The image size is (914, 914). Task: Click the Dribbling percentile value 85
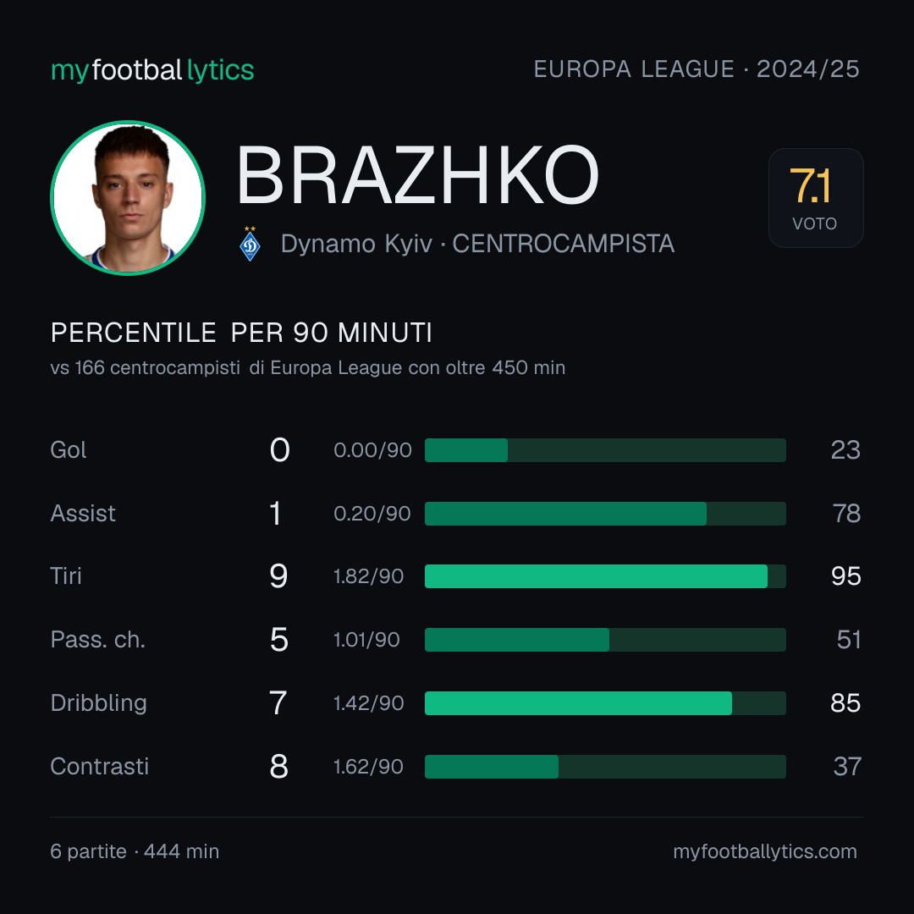point(845,703)
